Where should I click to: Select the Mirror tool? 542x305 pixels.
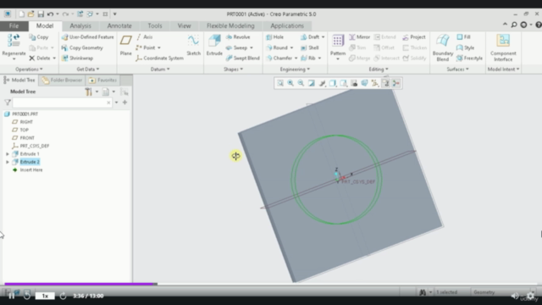click(x=359, y=37)
